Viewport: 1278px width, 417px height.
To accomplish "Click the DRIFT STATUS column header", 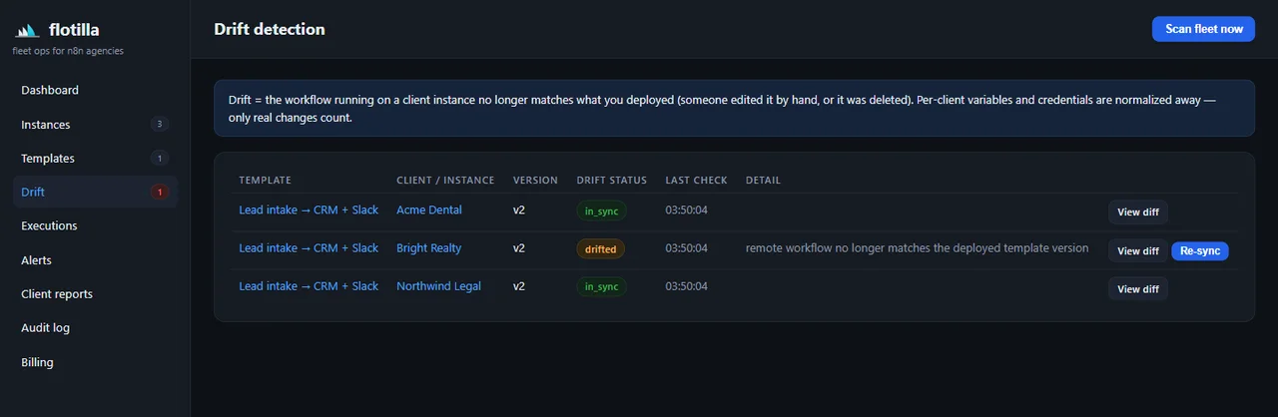I will point(611,181).
